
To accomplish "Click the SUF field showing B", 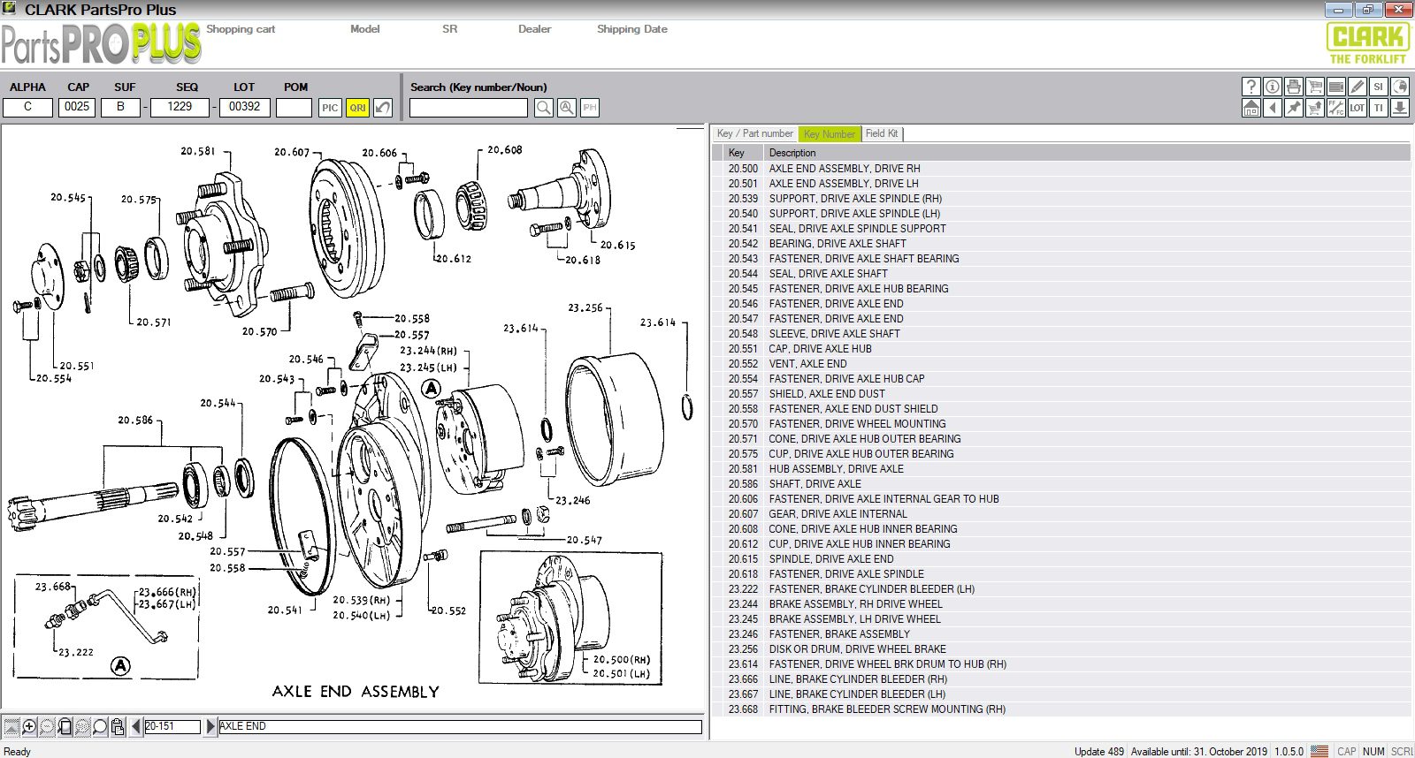I will [x=120, y=107].
